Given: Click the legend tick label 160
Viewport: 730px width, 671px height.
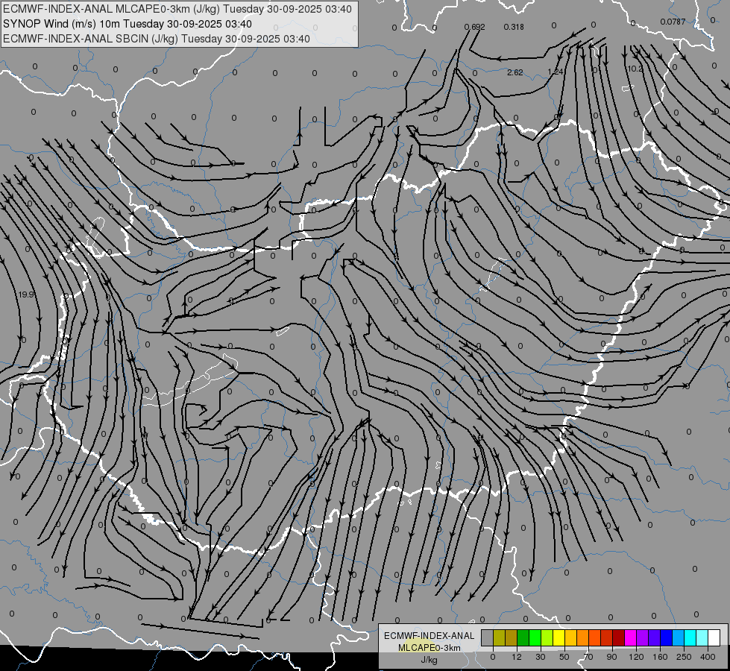Looking at the screenshot, I should [x=660, y=657].
